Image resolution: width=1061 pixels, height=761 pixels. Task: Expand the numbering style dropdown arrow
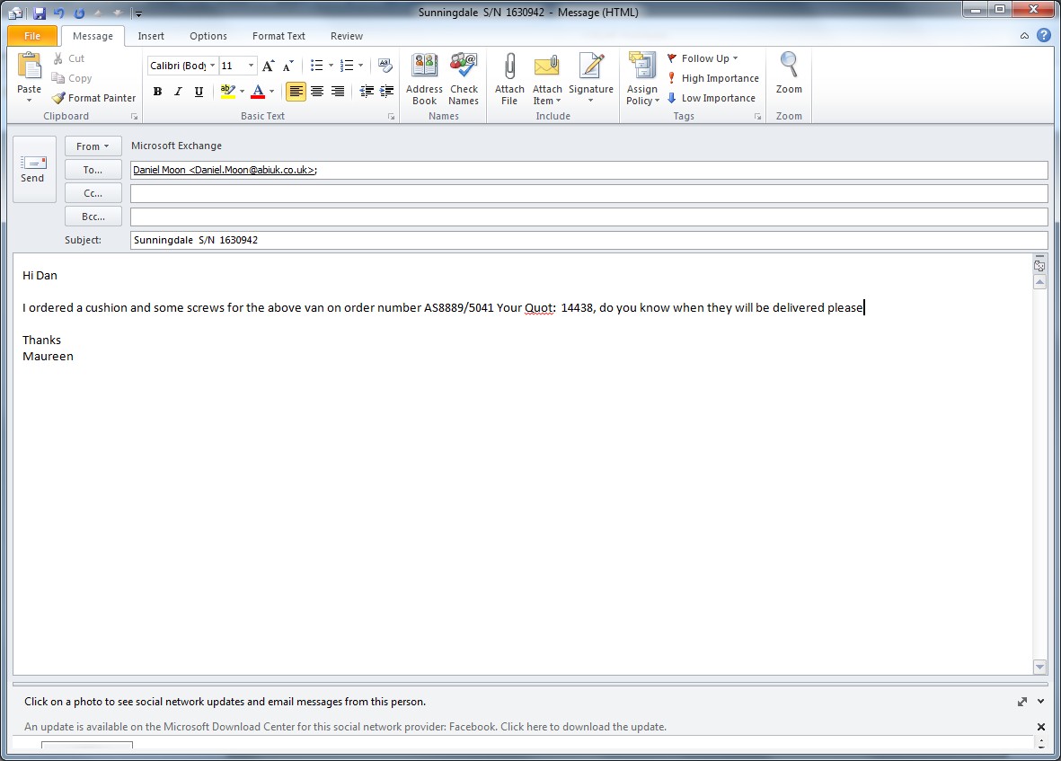point(360,66)
